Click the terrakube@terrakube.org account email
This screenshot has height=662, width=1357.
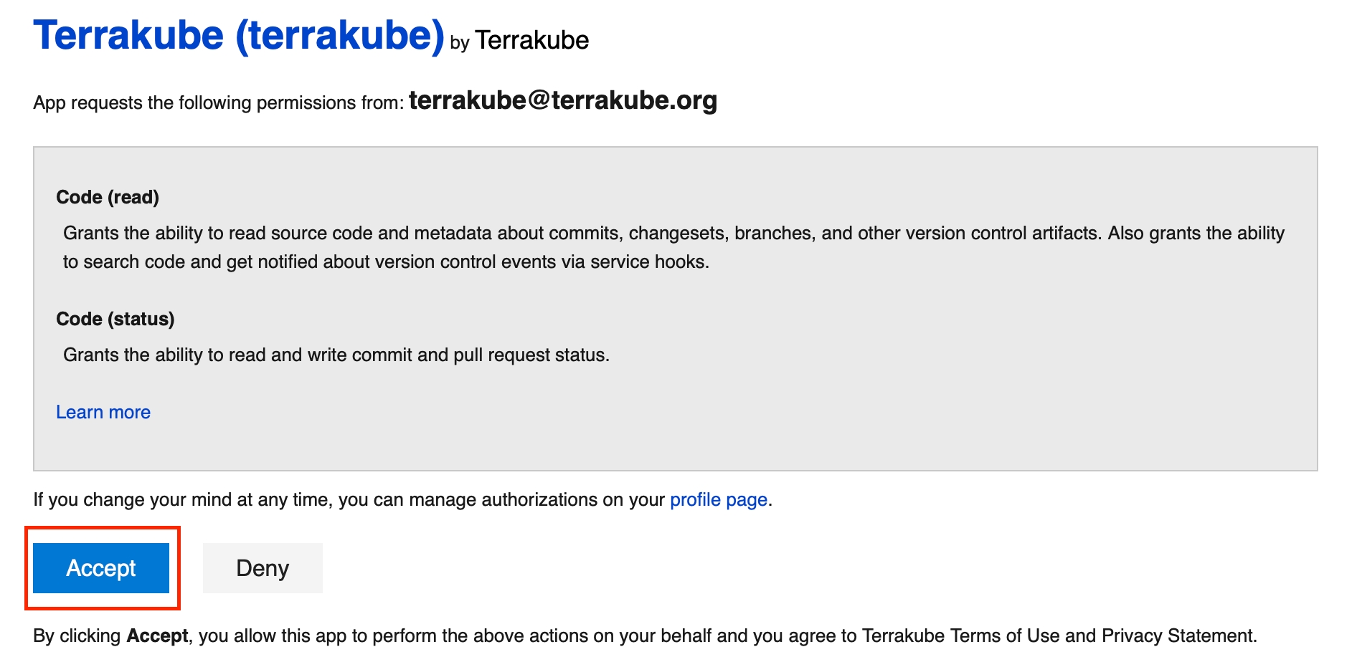tap(563, 100)
